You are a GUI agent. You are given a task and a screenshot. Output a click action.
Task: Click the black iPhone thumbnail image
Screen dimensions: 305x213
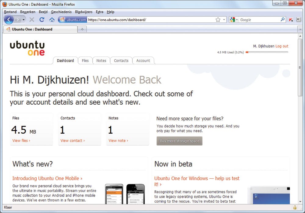(x=136, y=194)
